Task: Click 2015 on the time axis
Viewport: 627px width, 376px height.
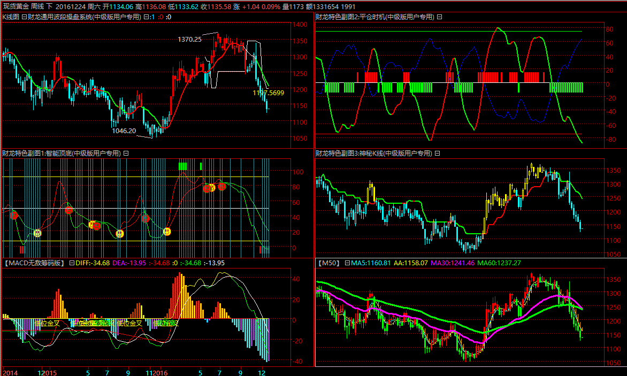Action: (50, 373)
